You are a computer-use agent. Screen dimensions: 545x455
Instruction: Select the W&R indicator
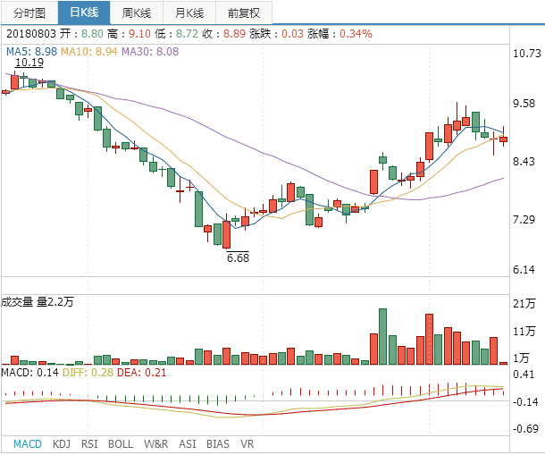coord(156,444)
